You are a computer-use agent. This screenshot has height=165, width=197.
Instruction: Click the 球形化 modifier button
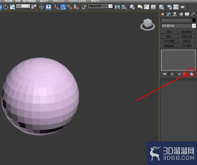pos(187,41)
